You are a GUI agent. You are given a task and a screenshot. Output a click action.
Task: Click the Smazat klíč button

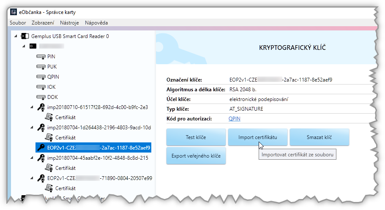point(319,137)
